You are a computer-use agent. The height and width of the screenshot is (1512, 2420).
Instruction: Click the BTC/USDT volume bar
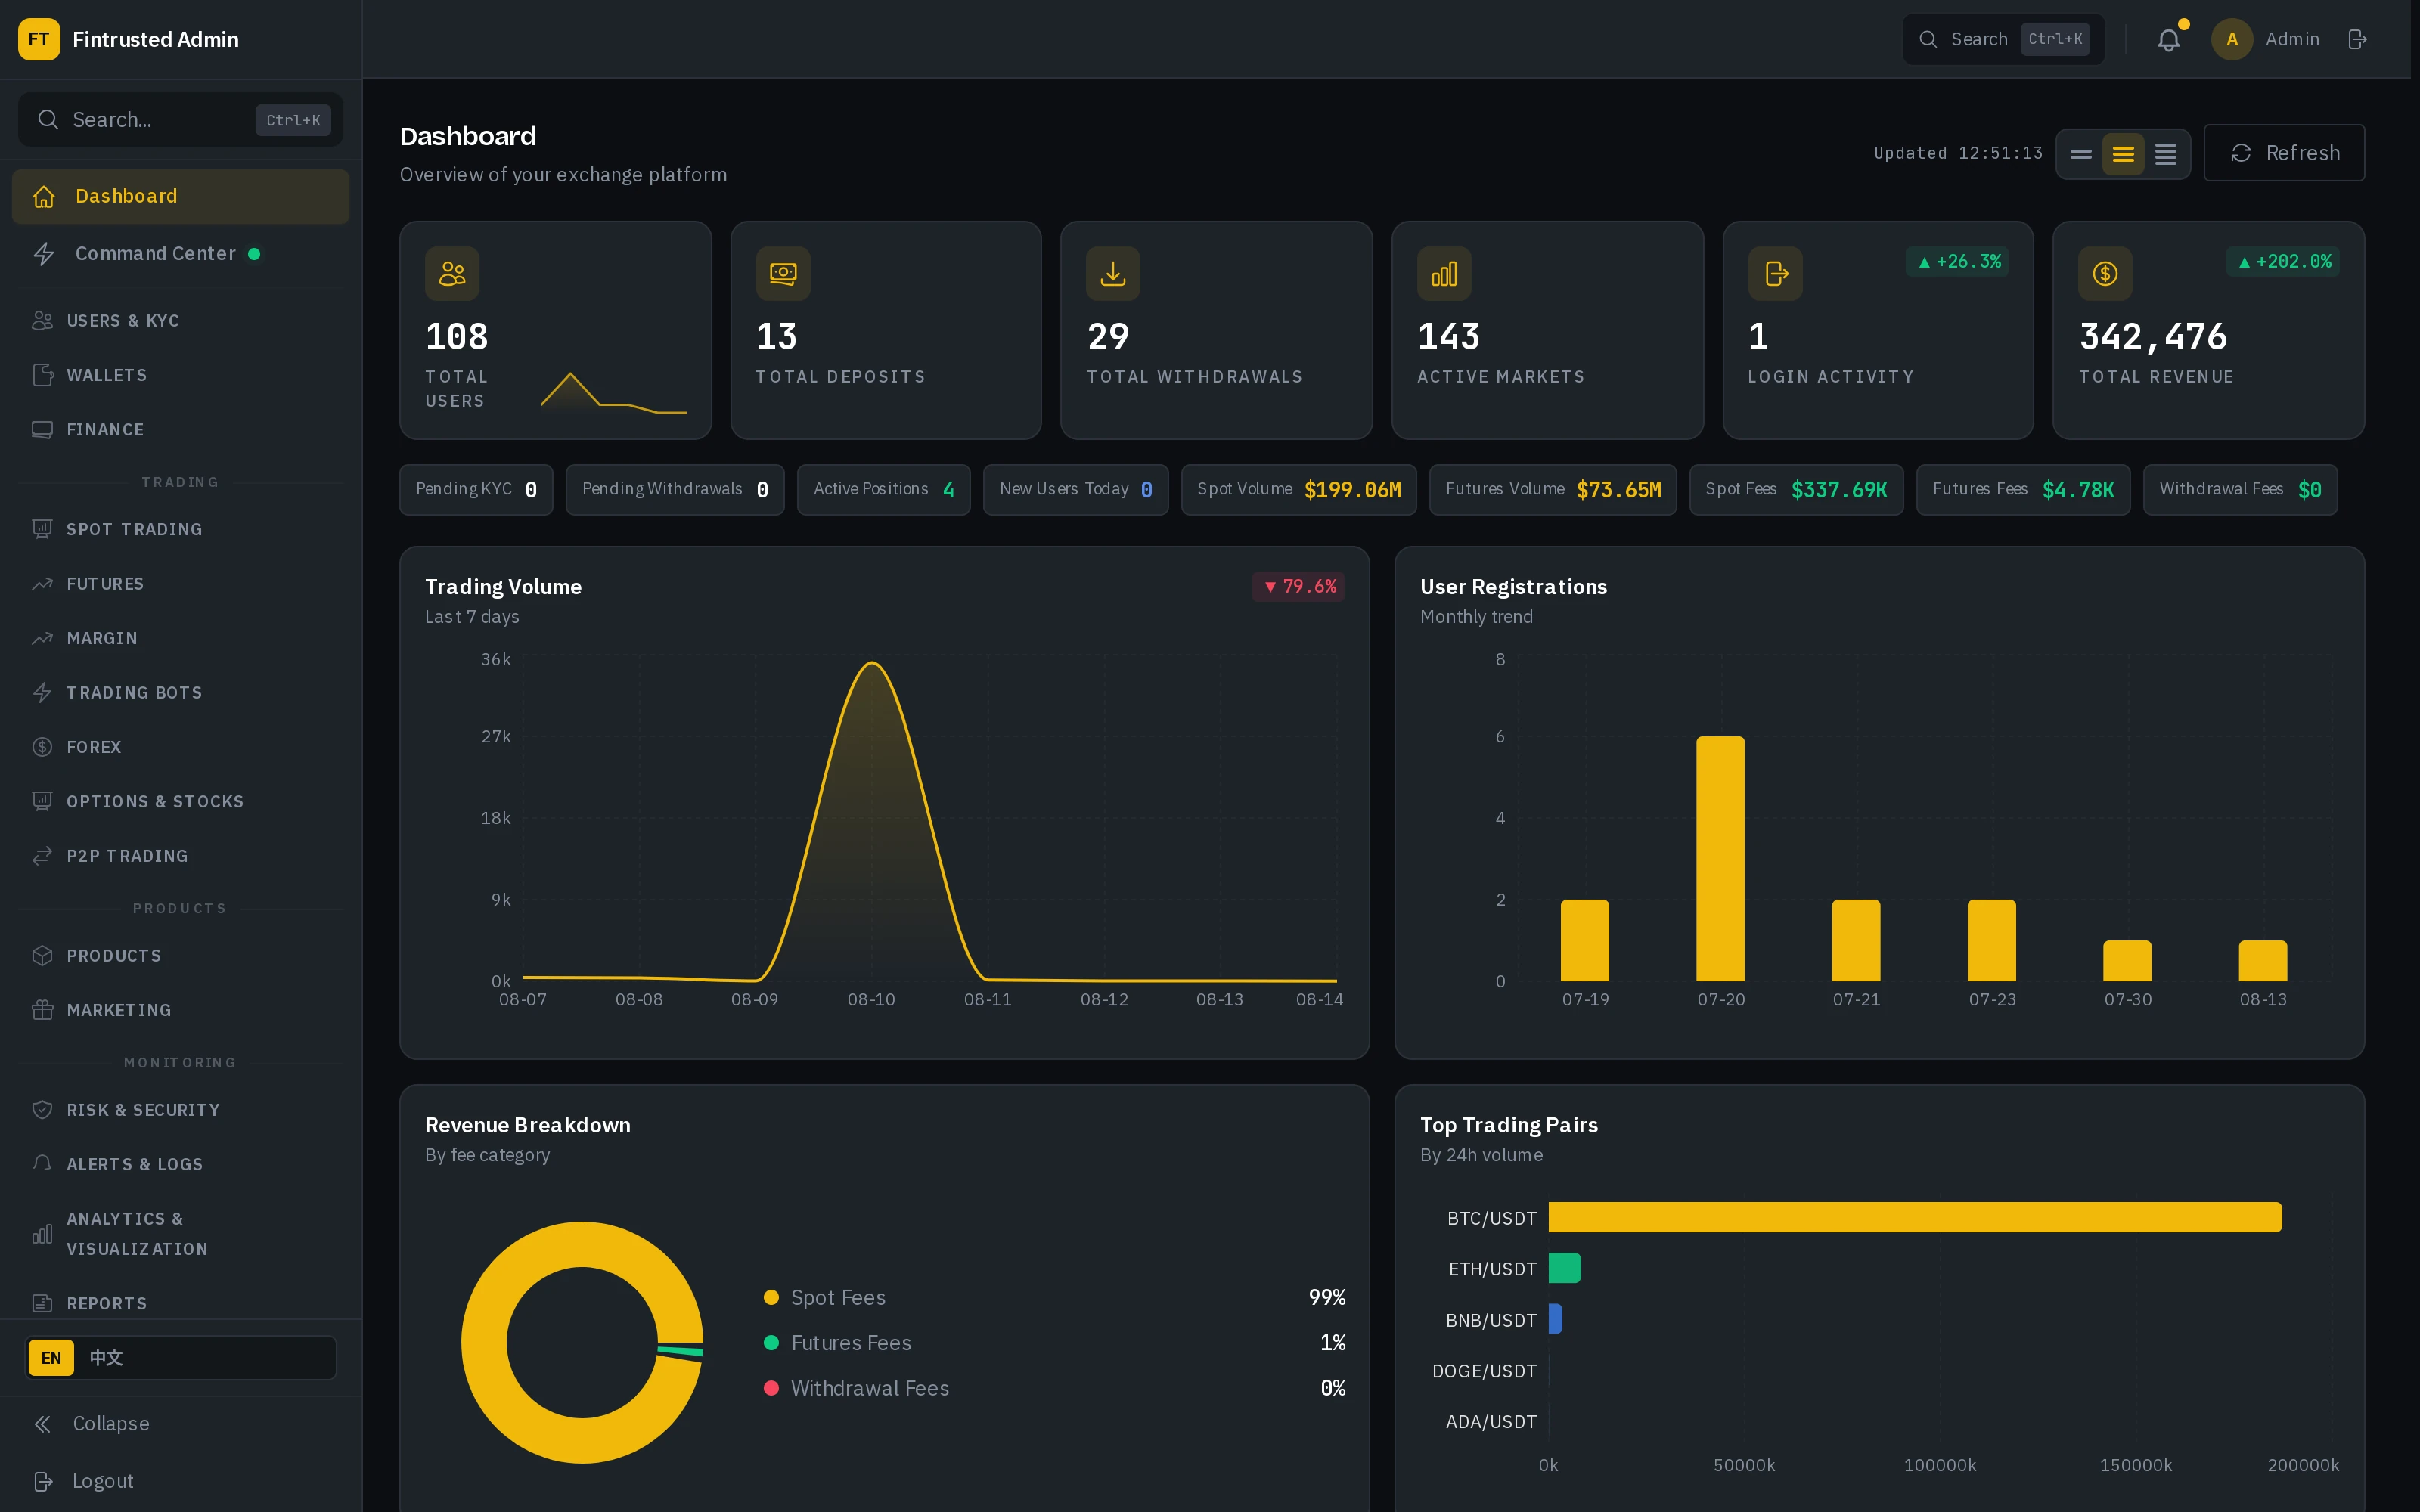[x=1914, y=1217]
